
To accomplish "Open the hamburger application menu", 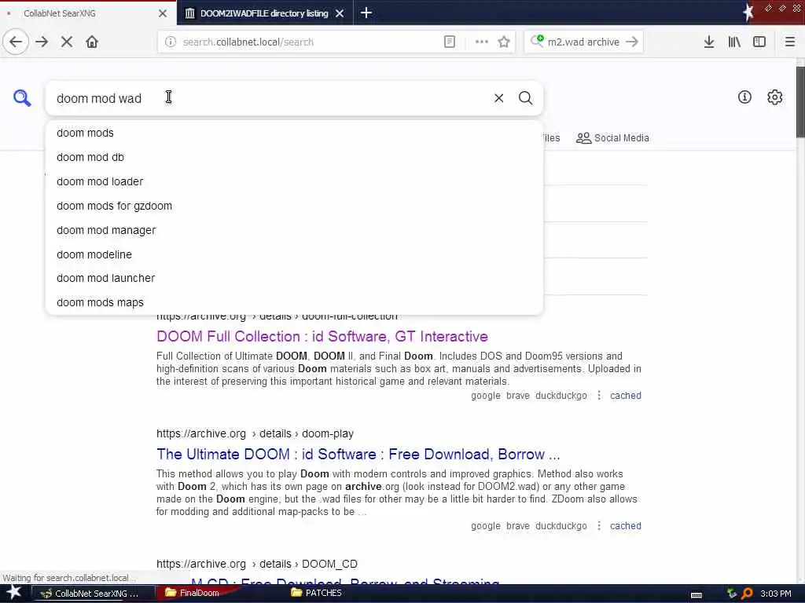I will 790,42.
